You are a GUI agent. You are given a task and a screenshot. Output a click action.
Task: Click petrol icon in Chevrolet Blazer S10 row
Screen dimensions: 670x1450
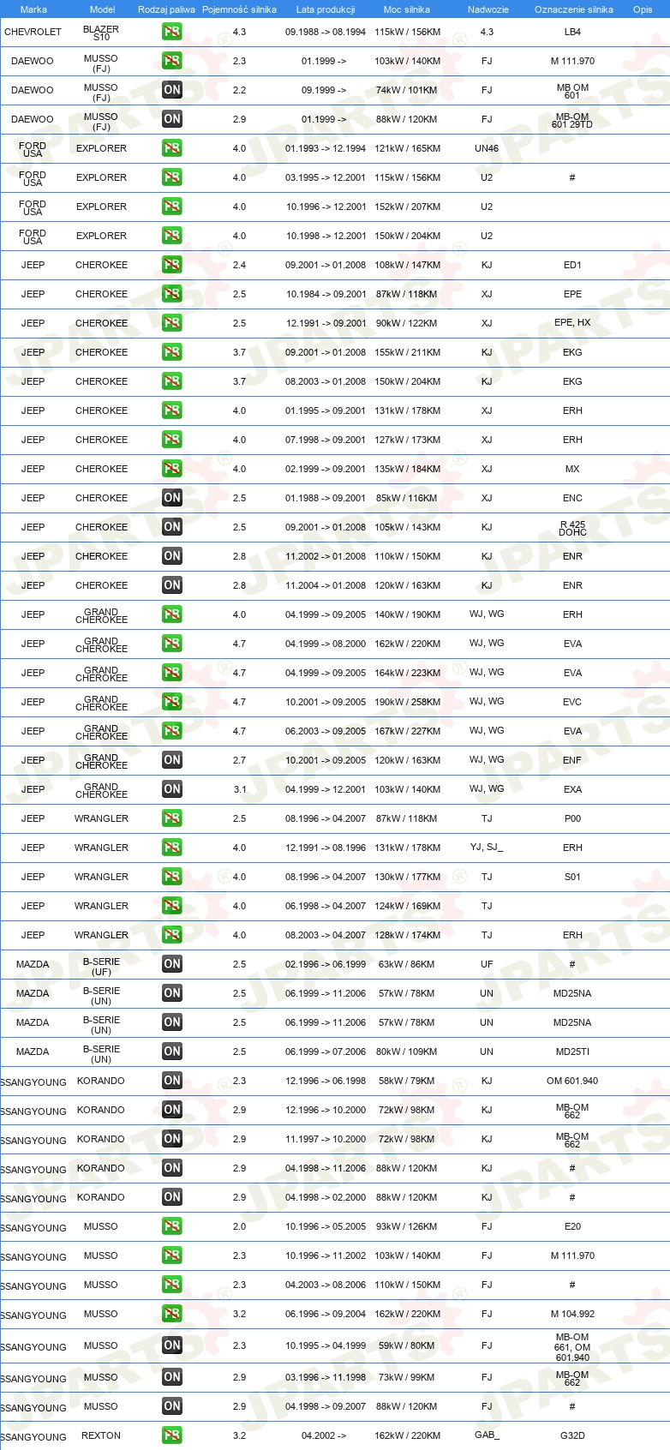coord(172,32)
